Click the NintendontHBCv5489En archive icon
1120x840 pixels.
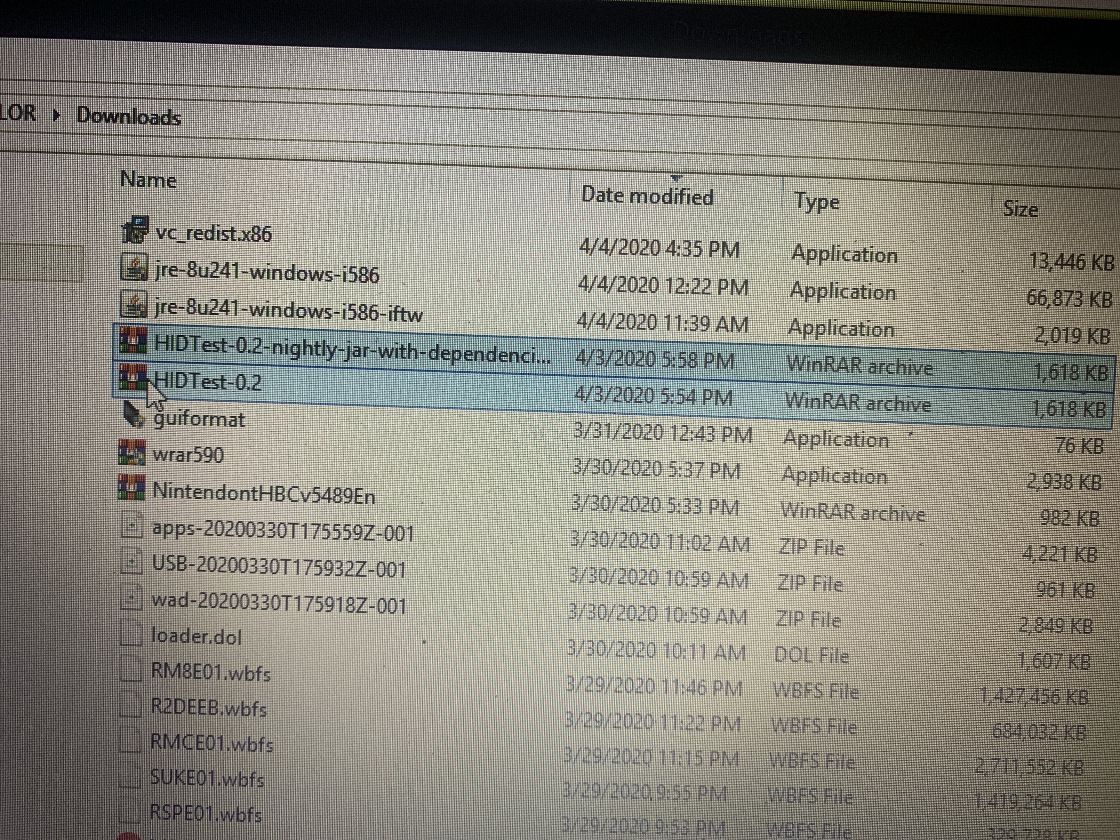click(x=132, y=487)
